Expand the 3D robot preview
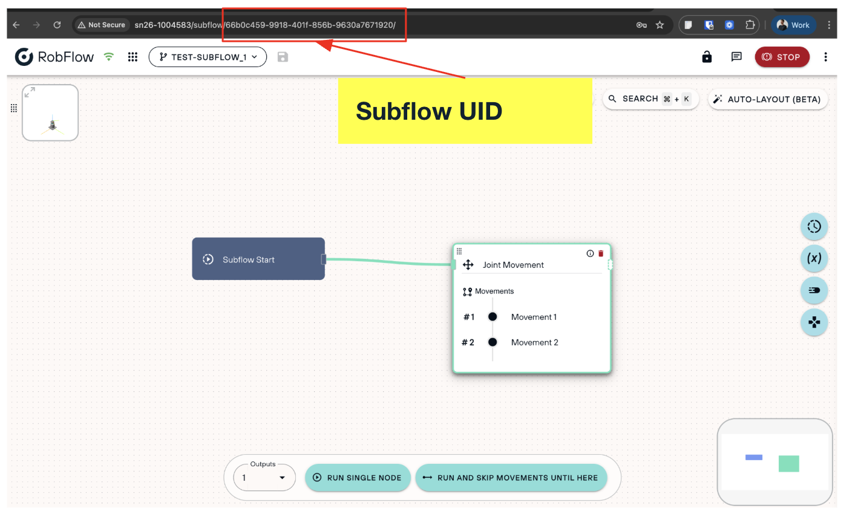Viewport: 858px width, 514px height. click(30, 93)
